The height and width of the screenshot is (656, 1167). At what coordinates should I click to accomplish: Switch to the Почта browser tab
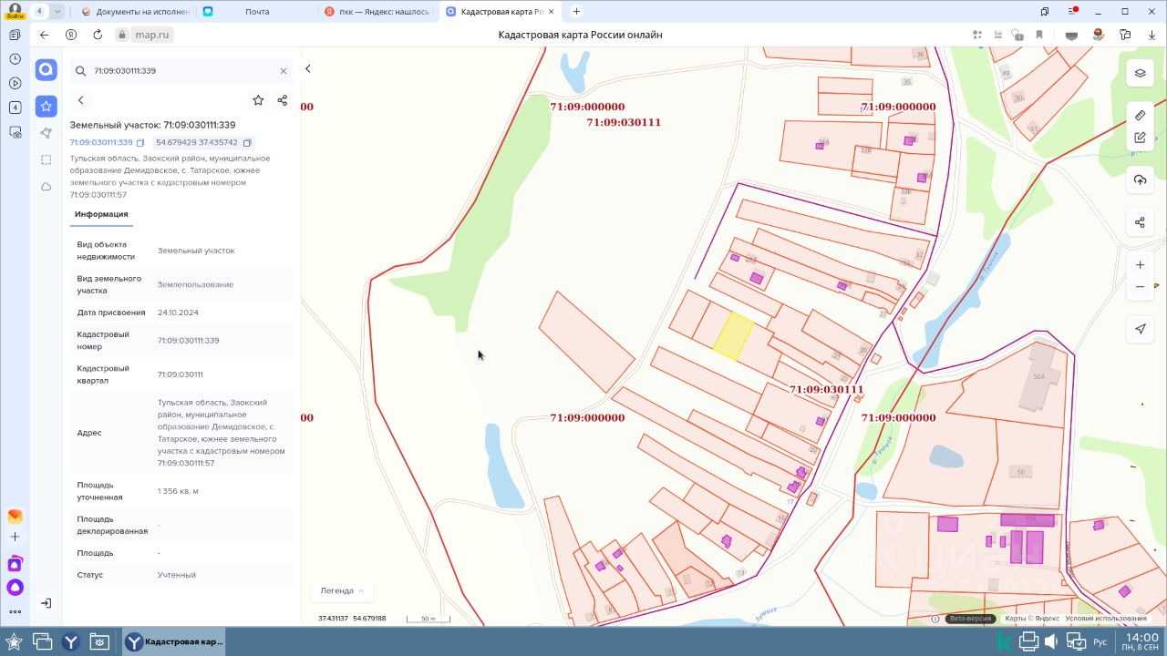(257, 12)
